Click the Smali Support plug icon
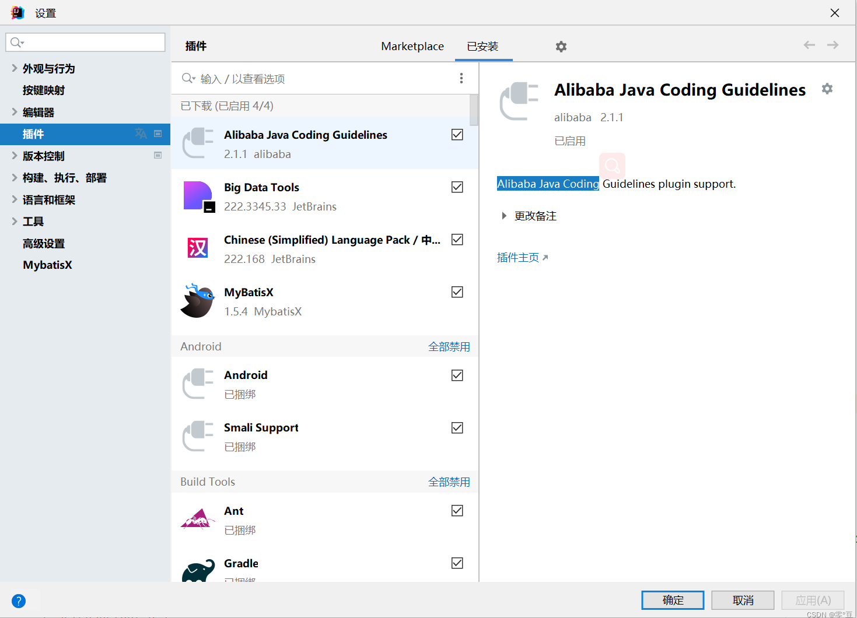This screenshot has width=857, height=618. 198,436
